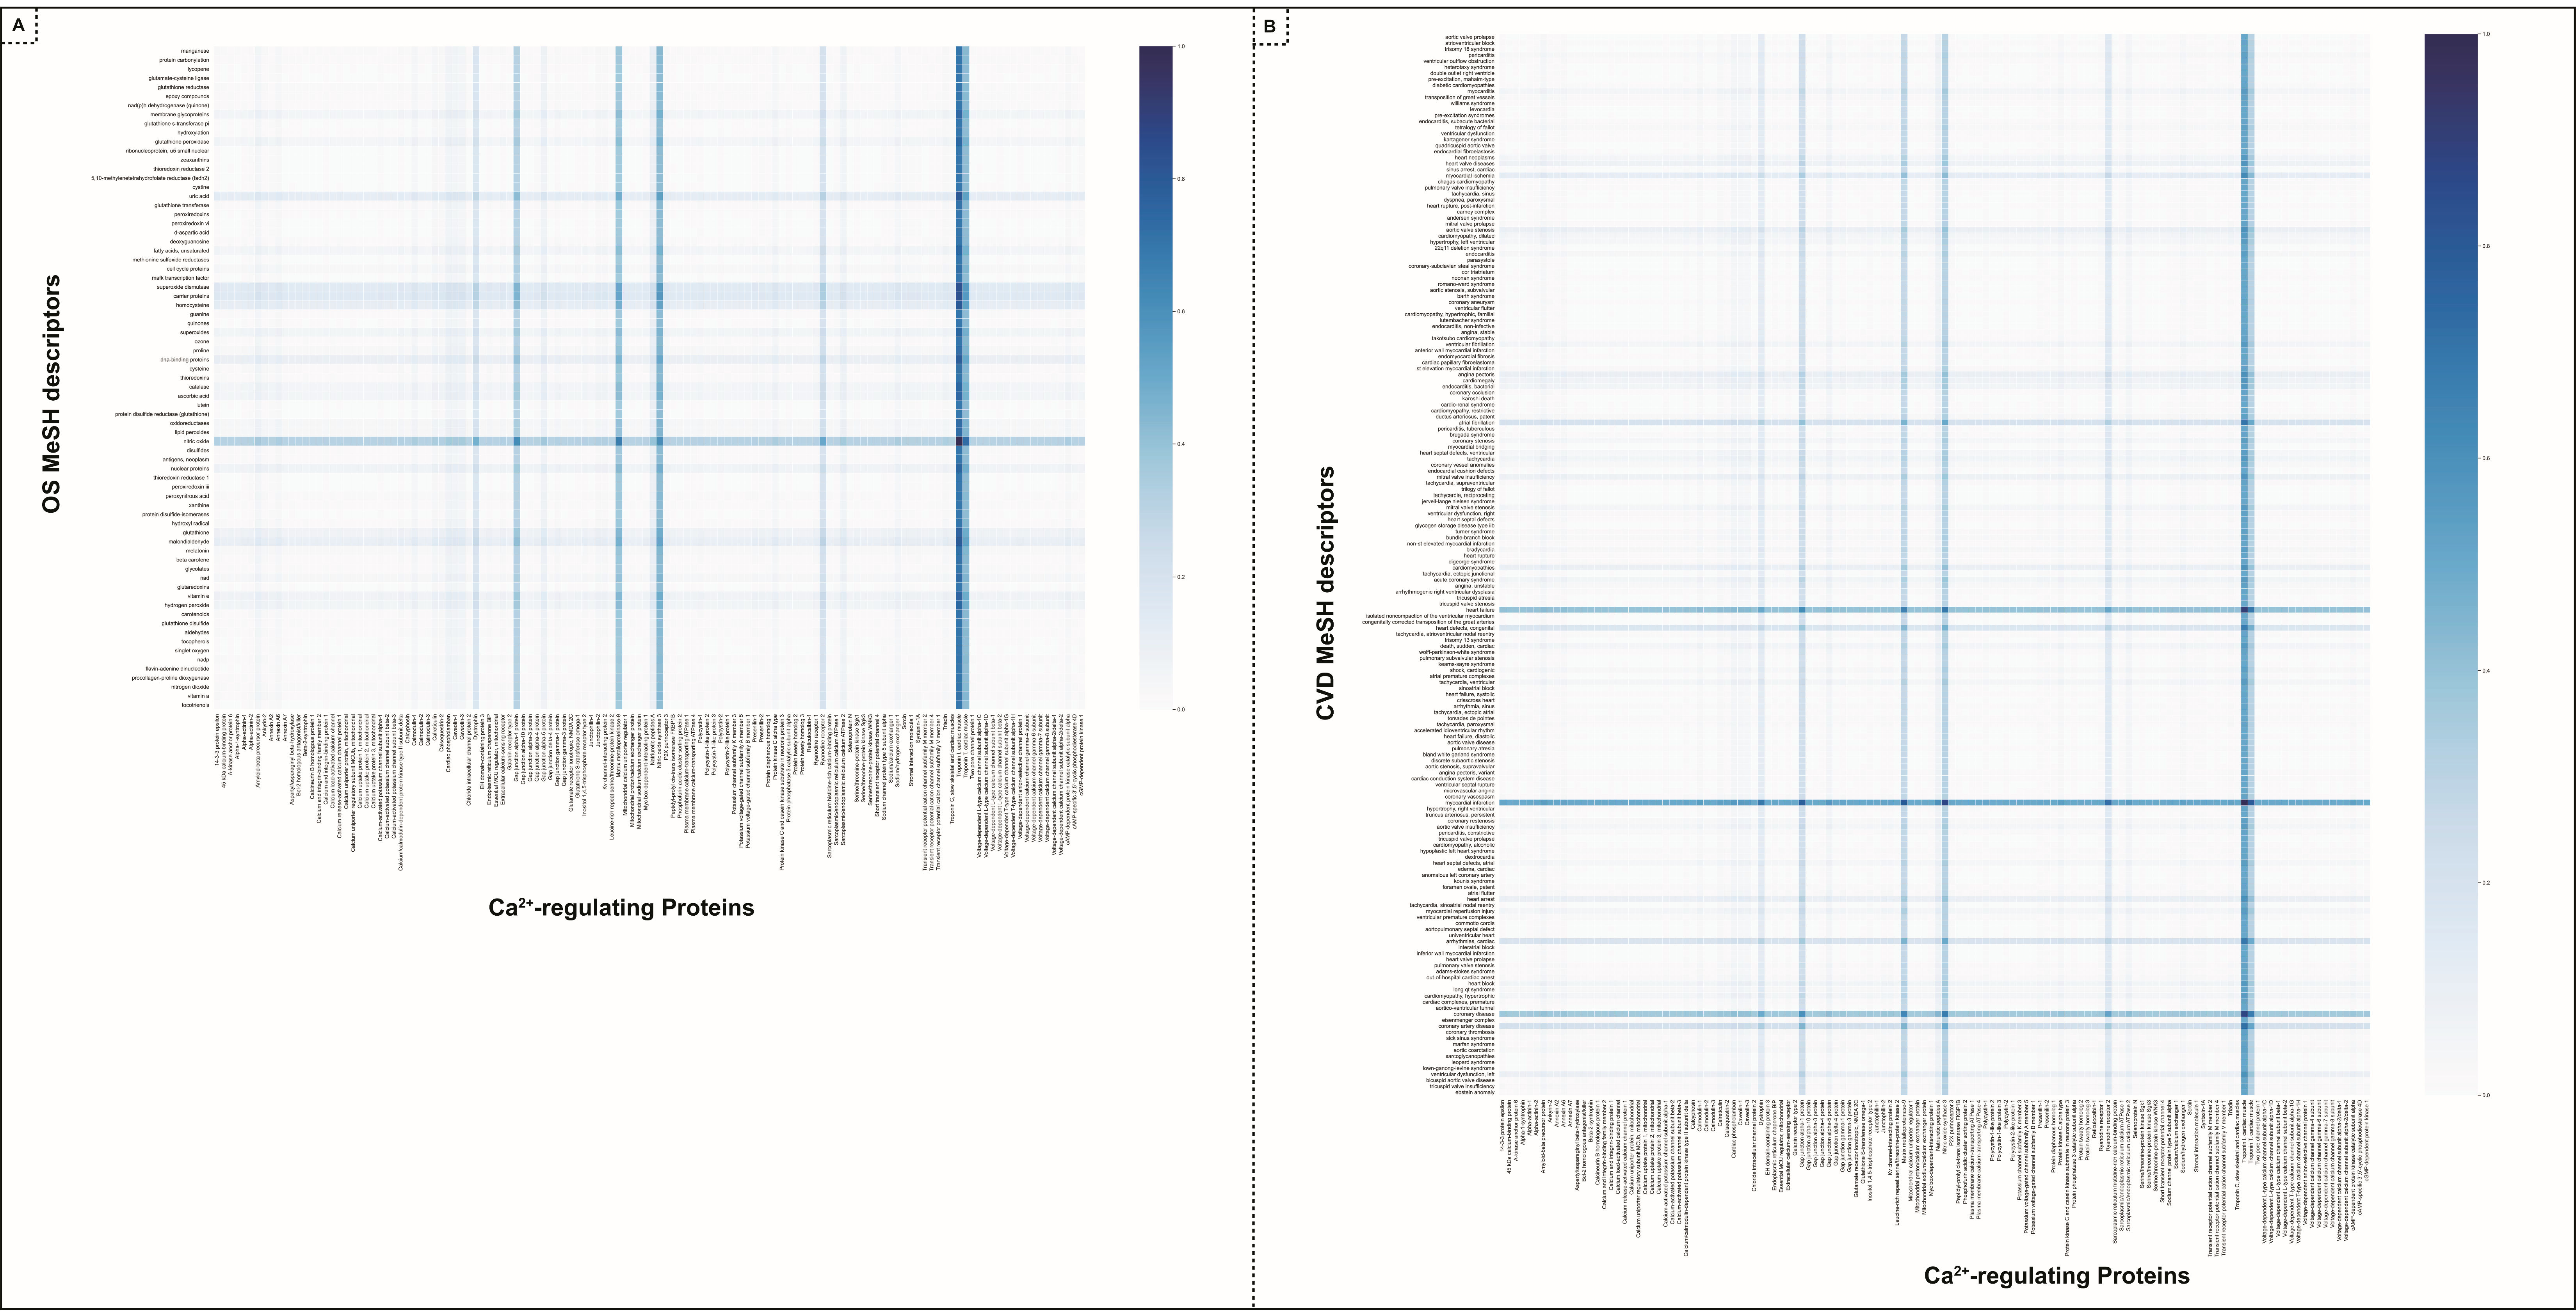Select the 'nitric oxide' row label
The height and width of the screenshot is (1316, 2576).
click(x=196, y=441)
